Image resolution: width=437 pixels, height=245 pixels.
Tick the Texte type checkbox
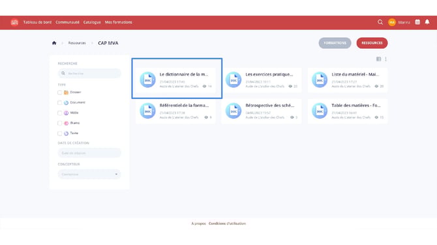59,134
